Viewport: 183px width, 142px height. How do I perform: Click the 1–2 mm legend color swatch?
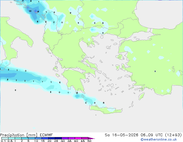point(18,138)
